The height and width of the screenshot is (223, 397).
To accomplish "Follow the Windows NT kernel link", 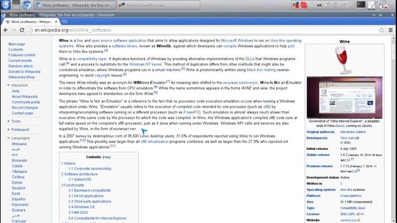I will [145, 64].
